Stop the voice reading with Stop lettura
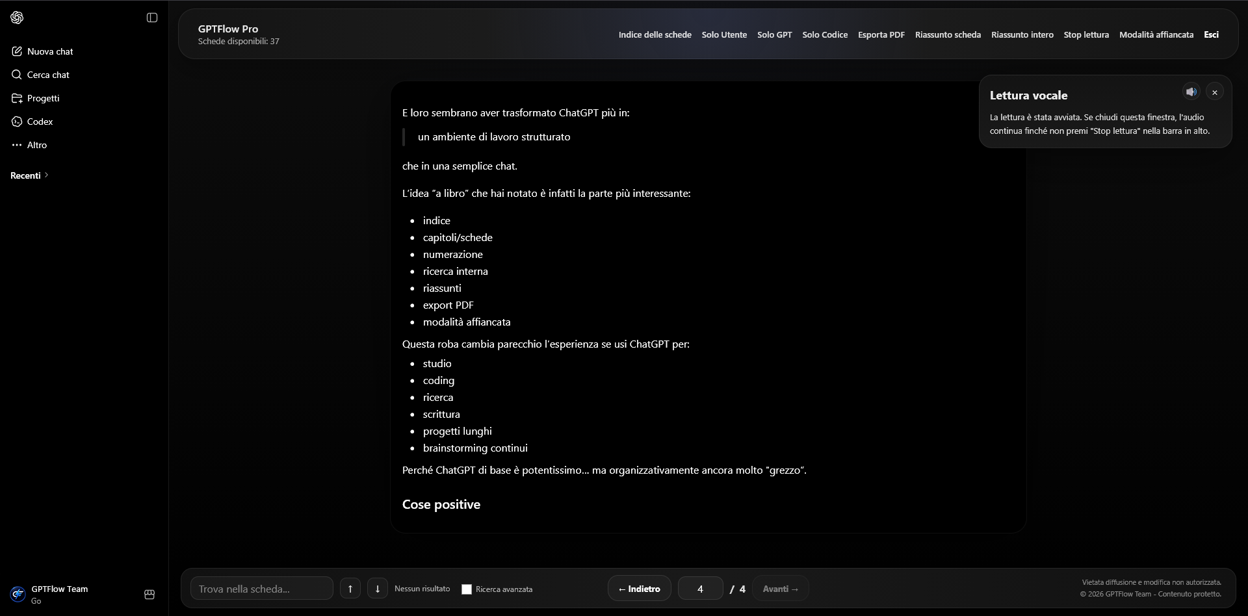Image resolution: width=1248 pixels, height=616 pixels. pos(1086,34)
